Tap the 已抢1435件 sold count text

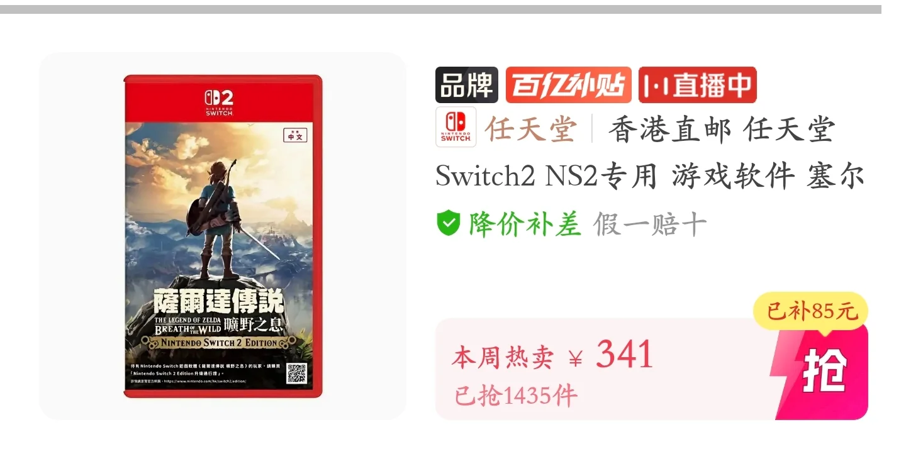pyautogui.click(x=516, y=396)
